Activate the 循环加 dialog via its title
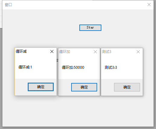The image size is (156, 129). [65, 52]
